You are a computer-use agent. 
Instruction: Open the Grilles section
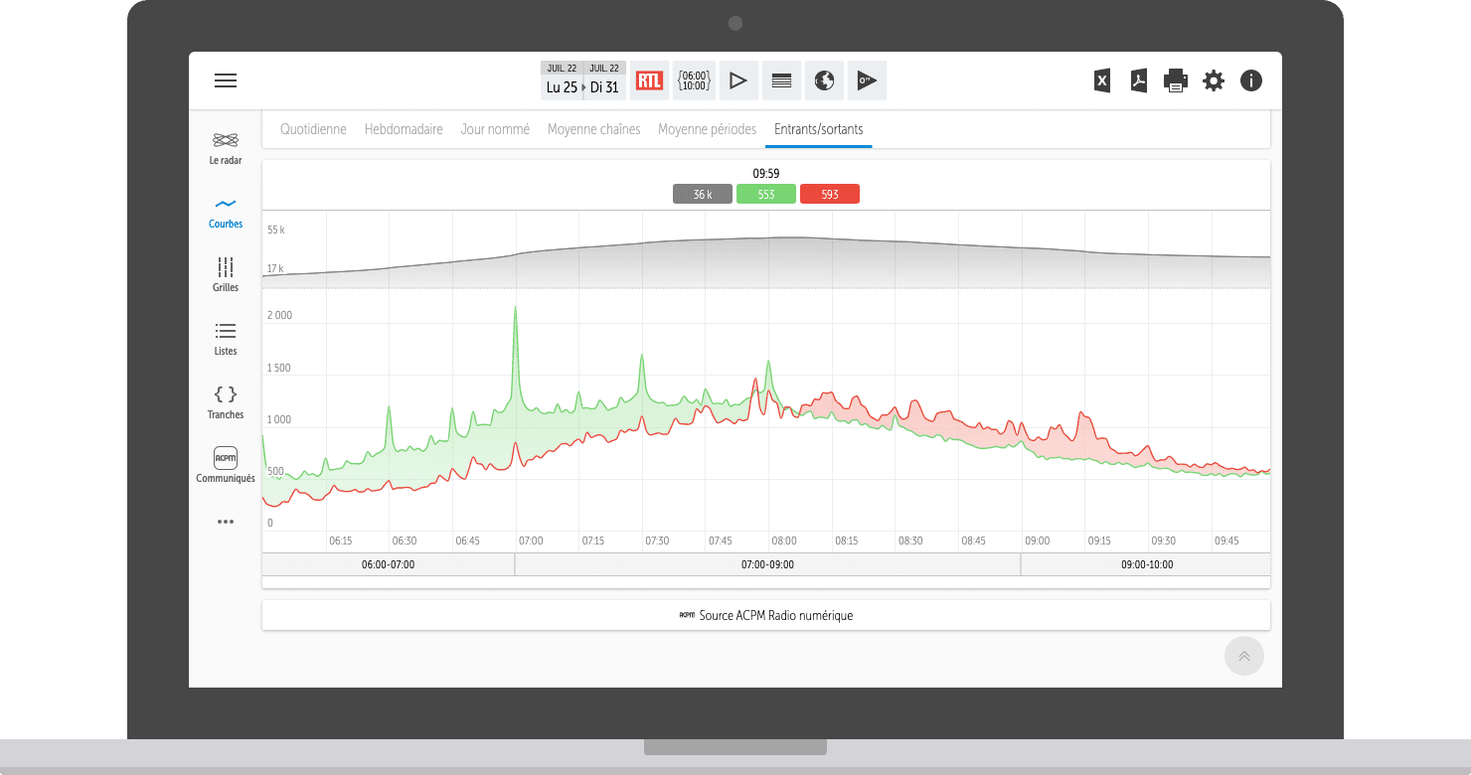(x=226, y=274)
